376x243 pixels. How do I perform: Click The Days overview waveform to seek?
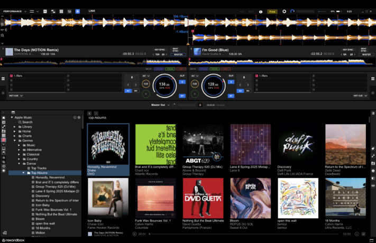tap(94, 62)
